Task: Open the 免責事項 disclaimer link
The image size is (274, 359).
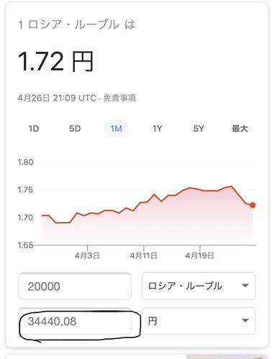Action: point(119,98)
